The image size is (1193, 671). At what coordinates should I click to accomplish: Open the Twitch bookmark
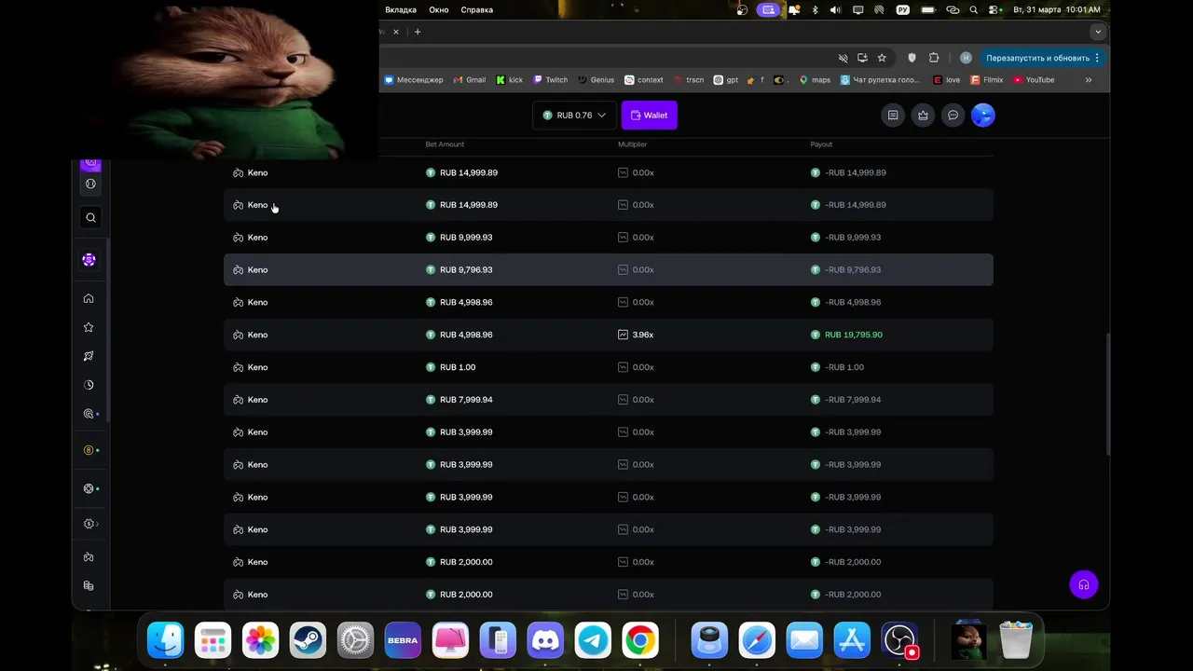tap(551, 80)
